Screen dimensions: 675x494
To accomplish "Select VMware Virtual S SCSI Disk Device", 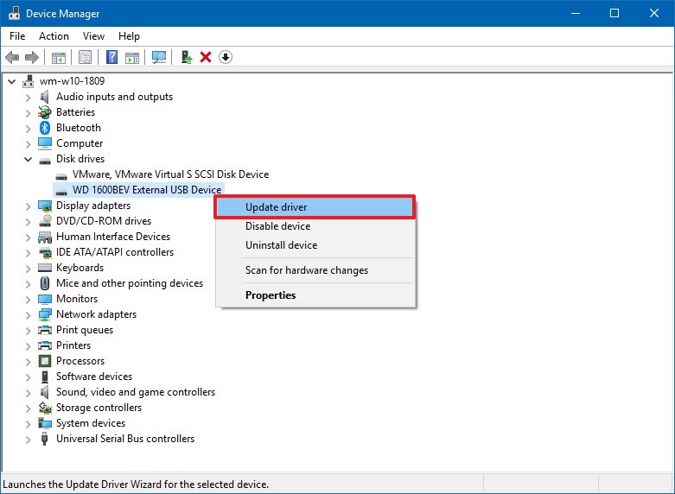I will 170,174.
